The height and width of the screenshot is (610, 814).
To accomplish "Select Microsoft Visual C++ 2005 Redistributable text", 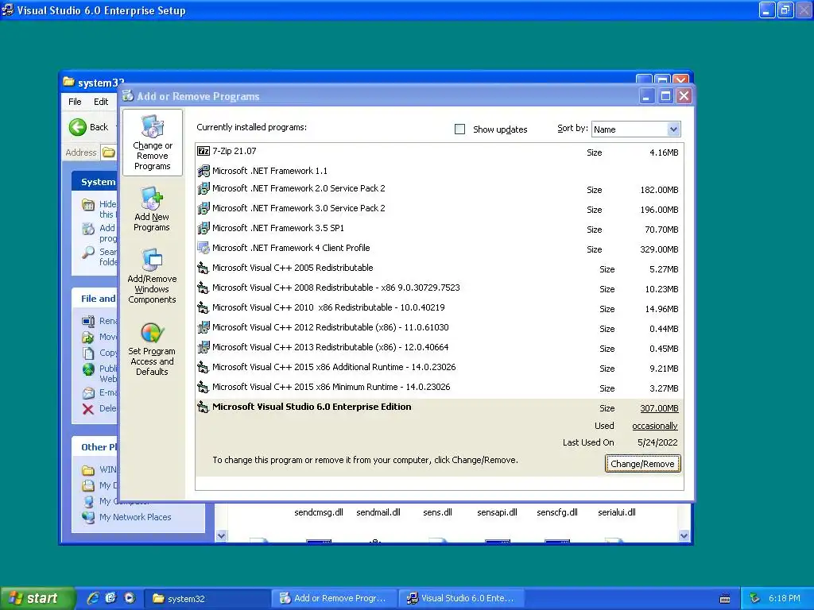I will pyautogui.click(x=293, y=268).
